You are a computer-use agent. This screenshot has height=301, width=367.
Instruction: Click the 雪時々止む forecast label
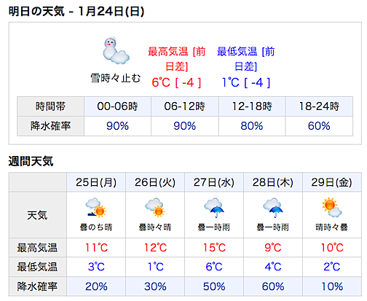click(116, 78)
